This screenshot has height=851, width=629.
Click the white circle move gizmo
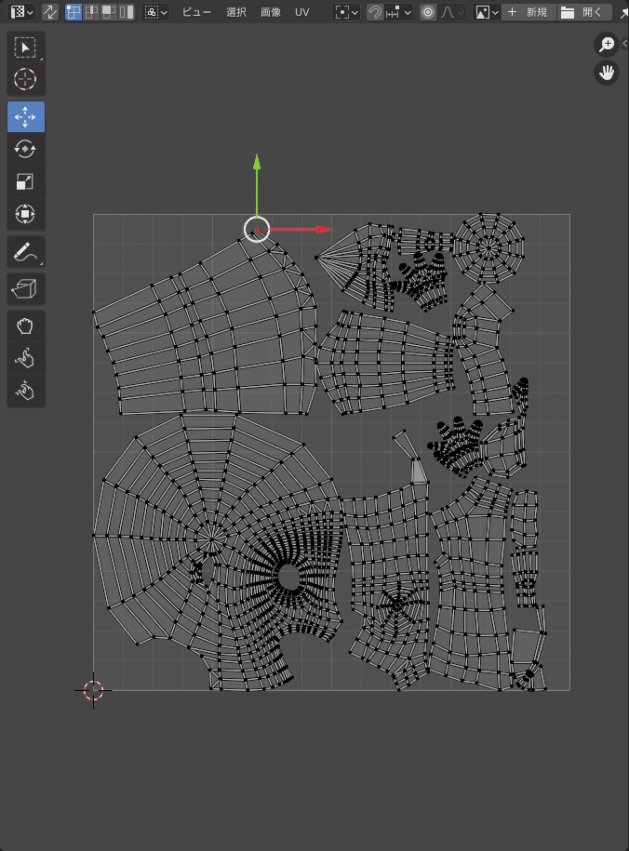tap(257, 229)
